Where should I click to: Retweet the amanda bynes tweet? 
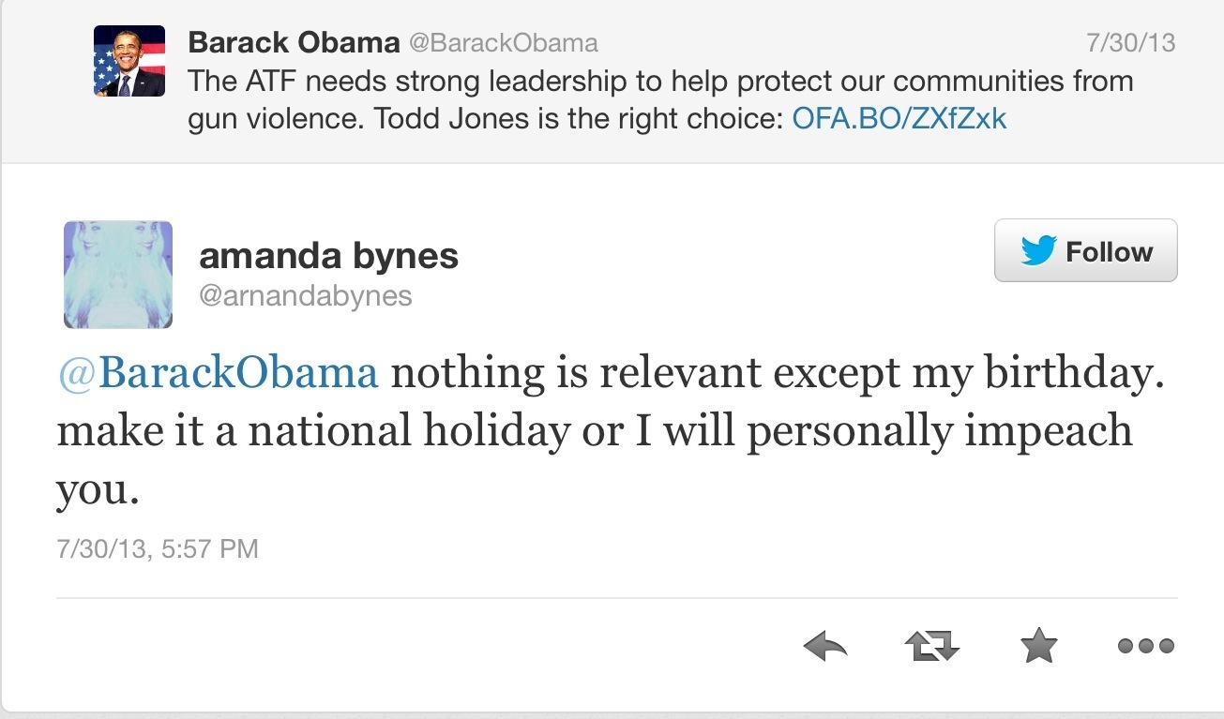[931, 645]
